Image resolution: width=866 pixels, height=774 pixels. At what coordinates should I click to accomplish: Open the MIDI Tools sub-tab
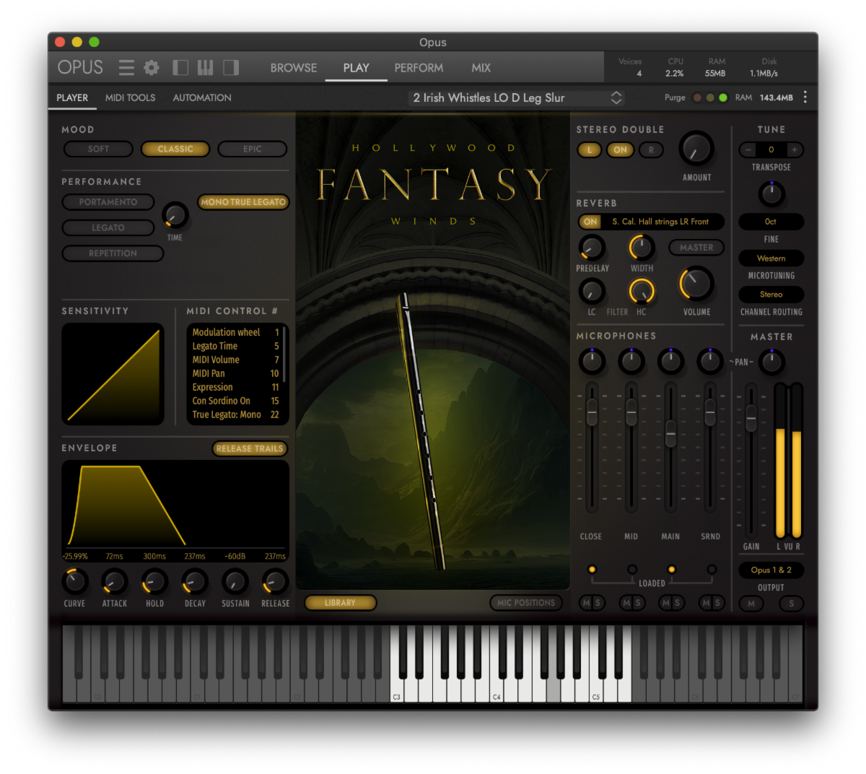click(131, 97)
